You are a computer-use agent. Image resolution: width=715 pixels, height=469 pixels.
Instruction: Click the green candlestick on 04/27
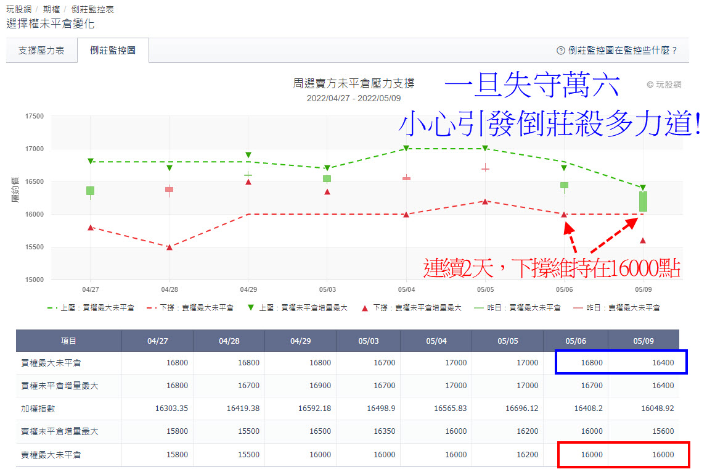click(90, 191)
